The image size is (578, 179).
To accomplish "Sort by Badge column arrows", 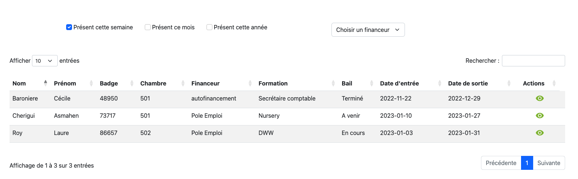I will [132, 83].
